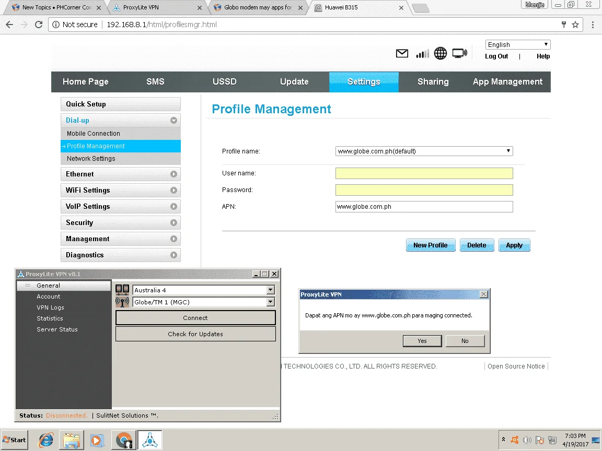Click volume speaker tray icon
This screenshot has width=602, height=451.
527,440
